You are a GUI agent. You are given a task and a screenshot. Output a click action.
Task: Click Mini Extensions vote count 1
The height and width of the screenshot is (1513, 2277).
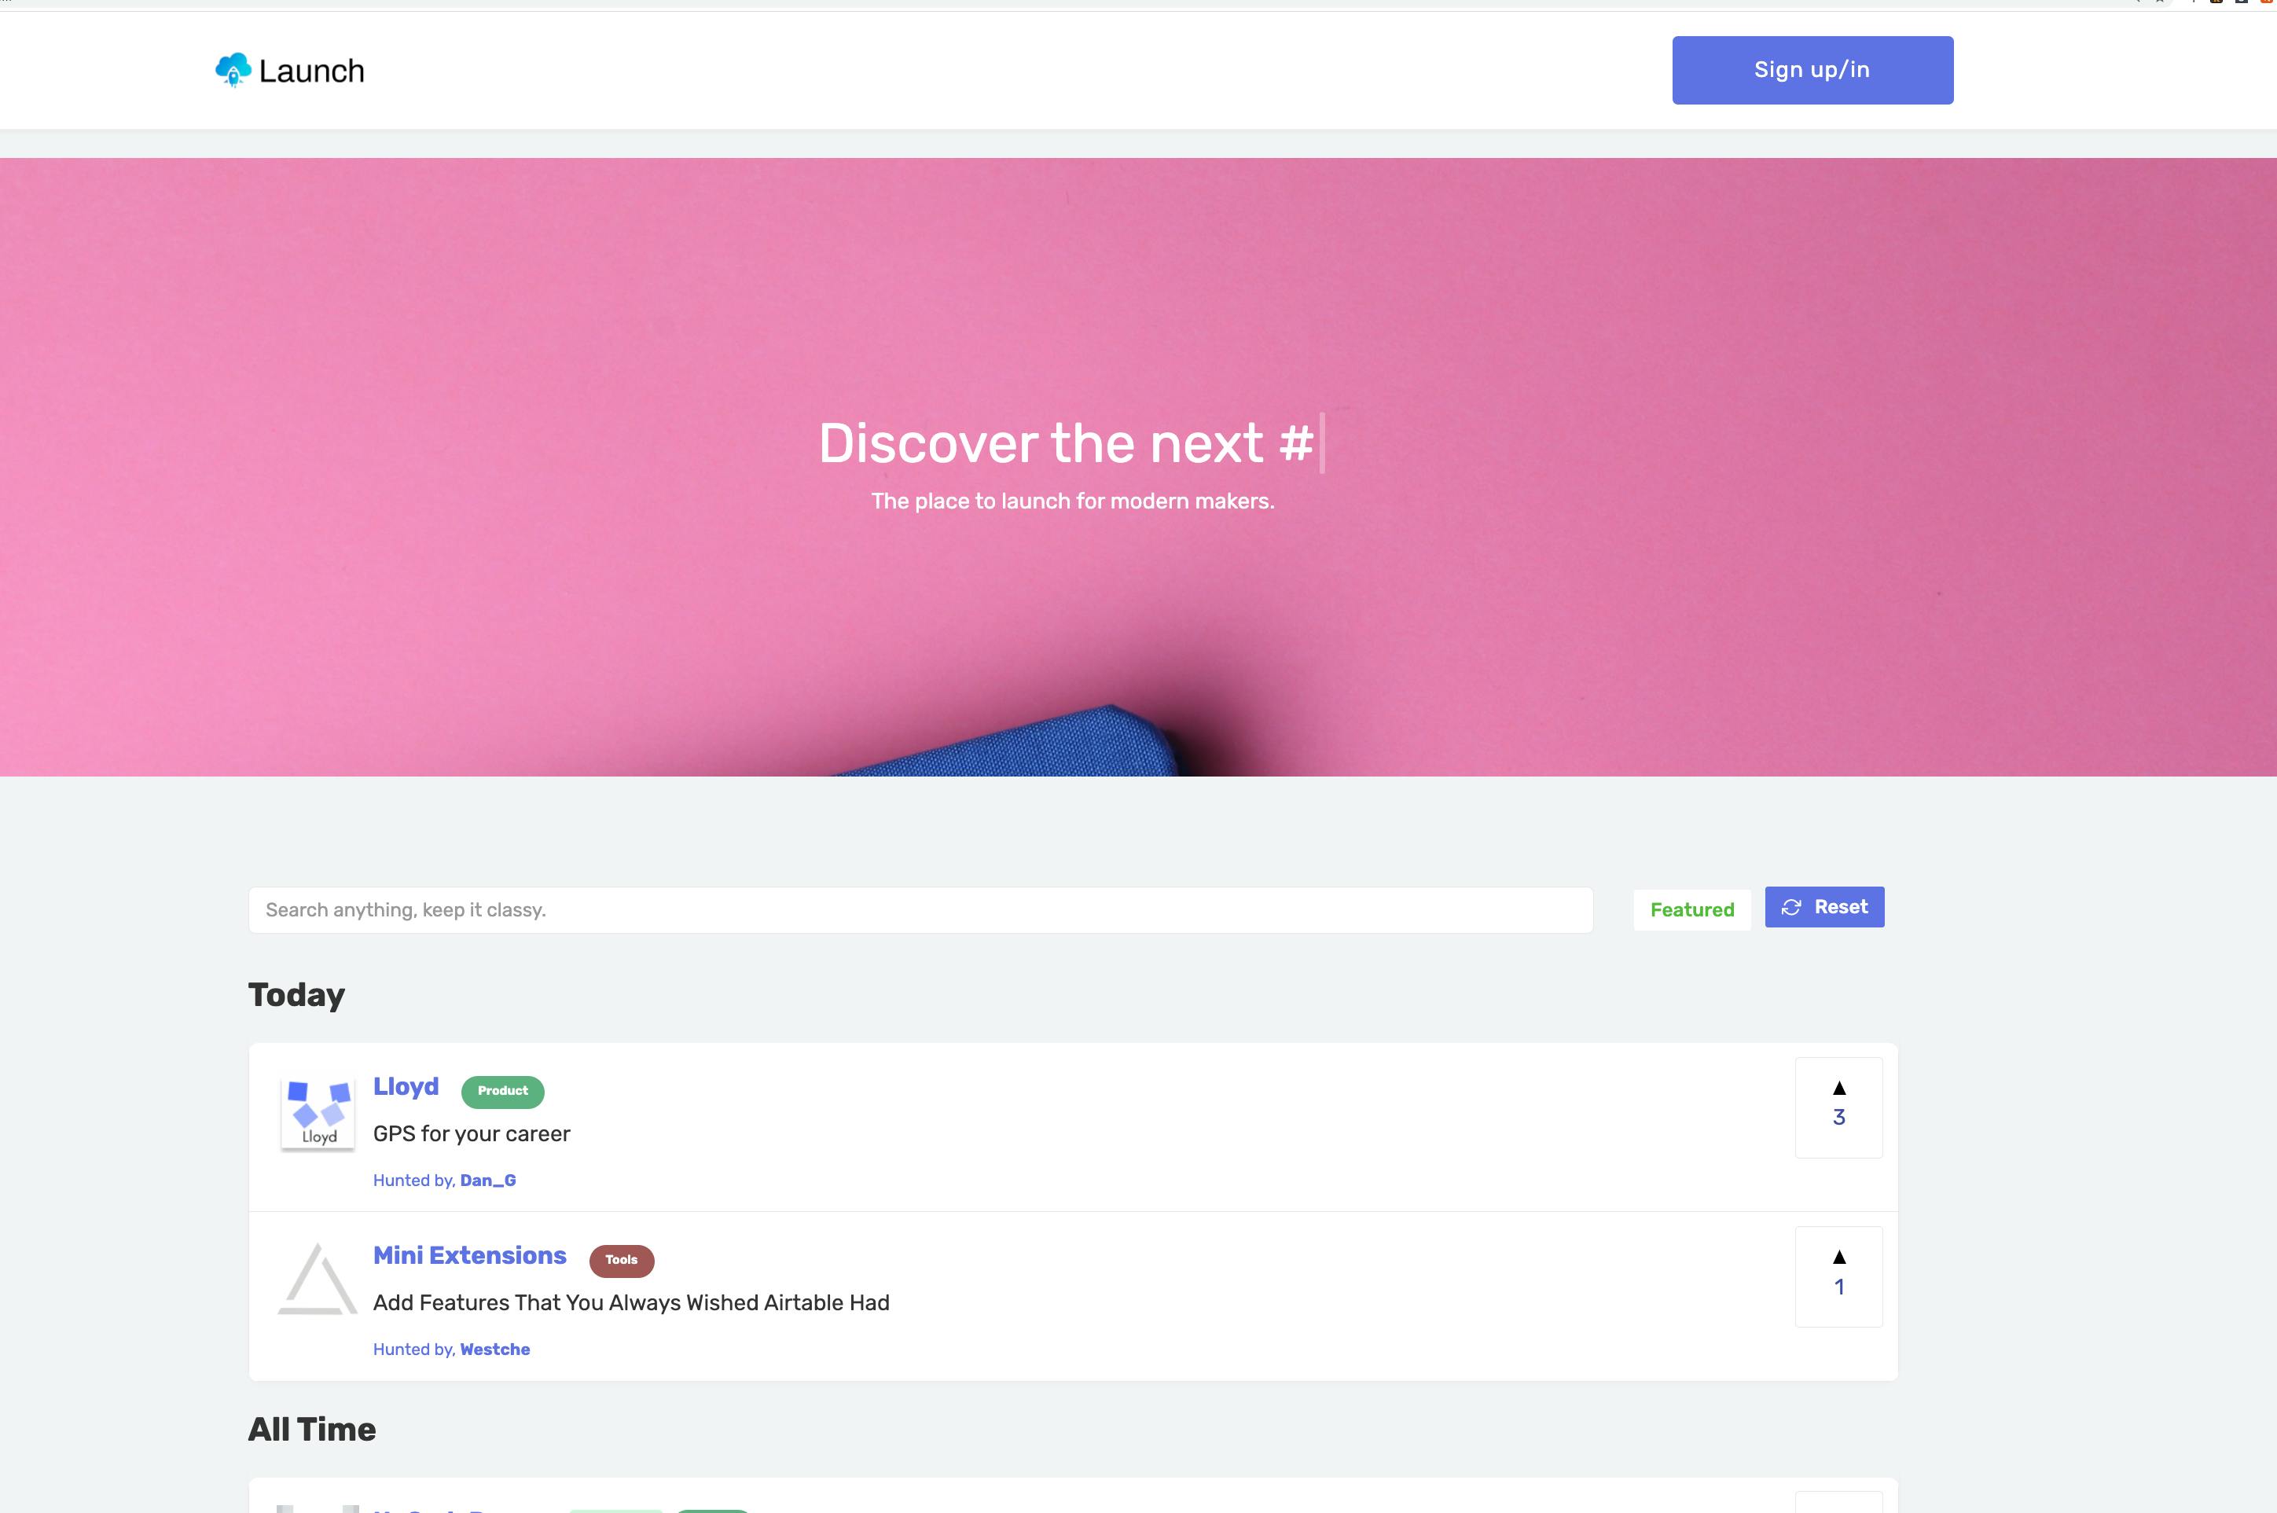1839,1287
